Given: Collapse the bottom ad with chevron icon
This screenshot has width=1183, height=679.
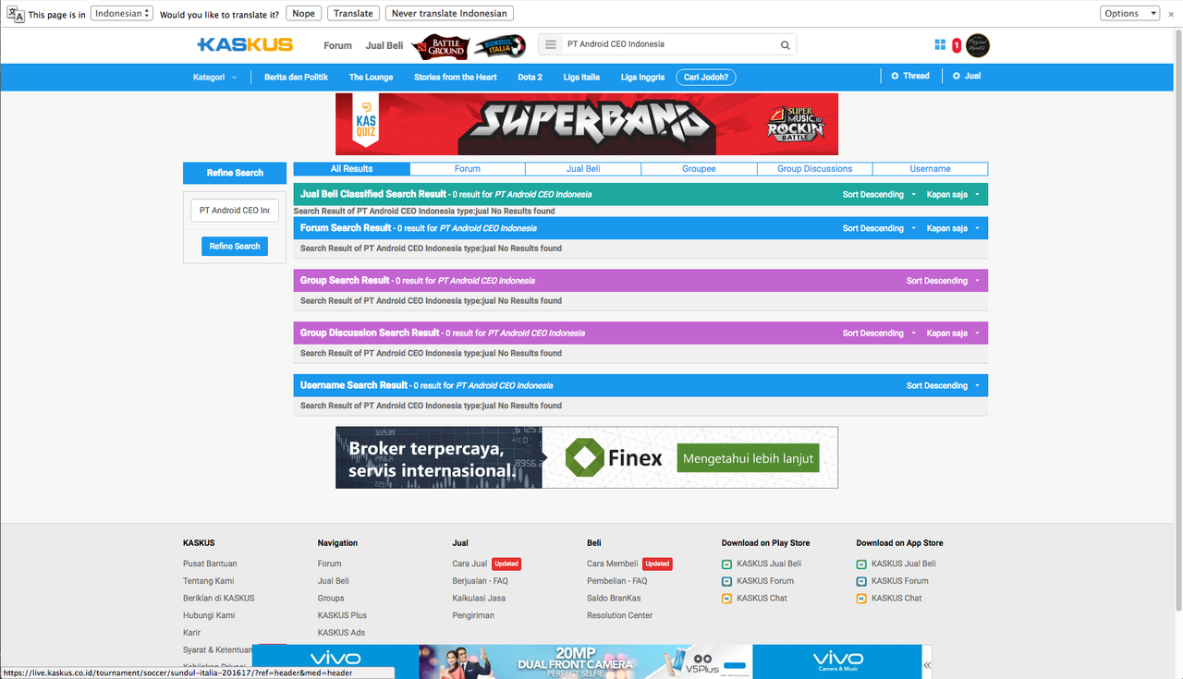Looking at the screenshot, I should [927, 664].
